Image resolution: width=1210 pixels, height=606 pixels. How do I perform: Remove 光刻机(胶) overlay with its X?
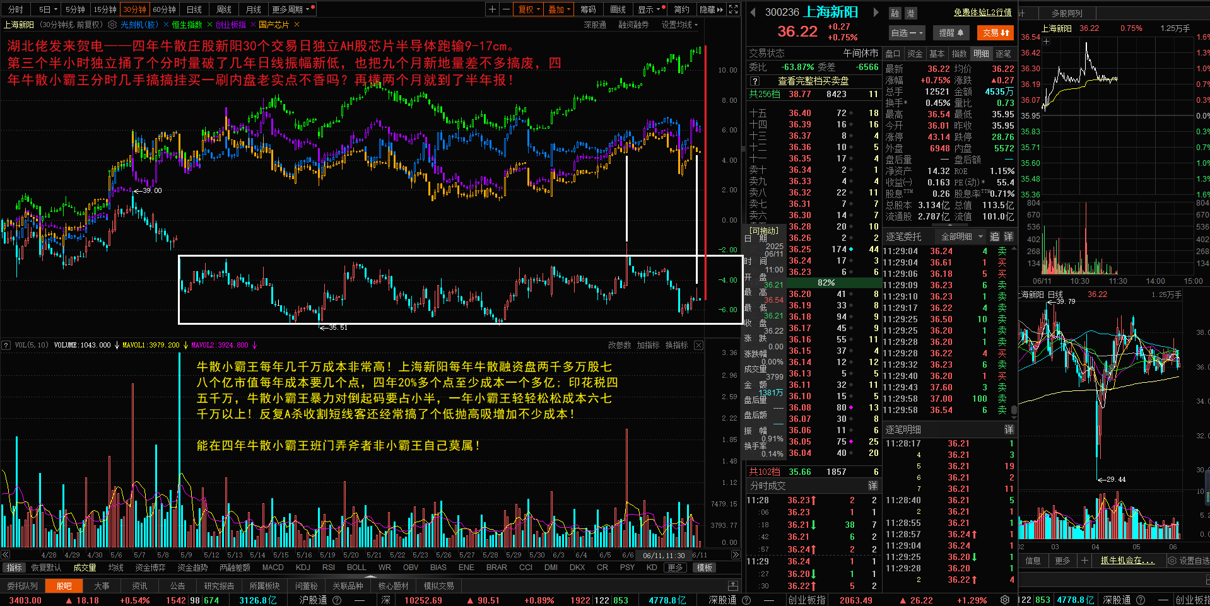coord(166,25)
